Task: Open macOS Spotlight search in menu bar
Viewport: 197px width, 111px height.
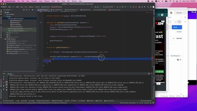Action: point(174,1)
